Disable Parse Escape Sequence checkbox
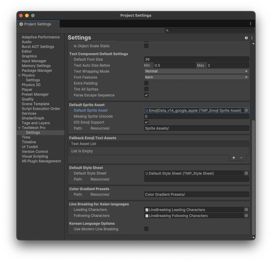272x262 pixels. point(146,95)
